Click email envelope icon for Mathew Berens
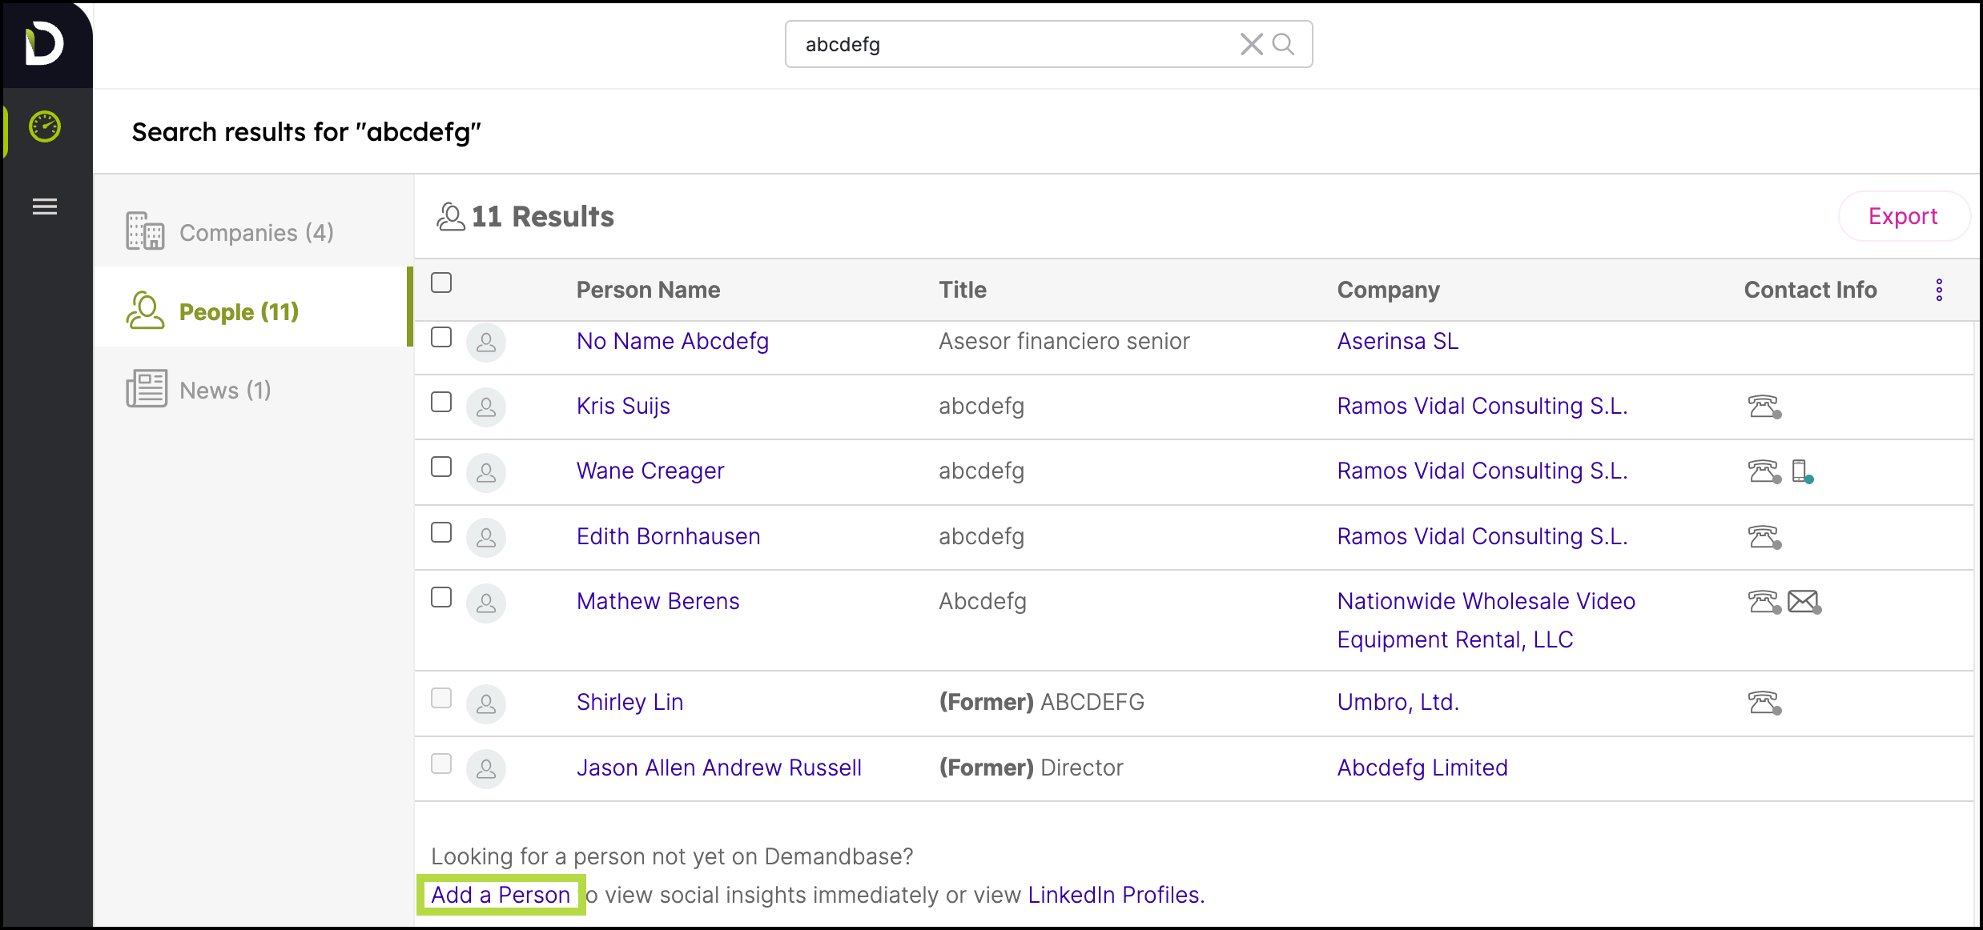Viewport: 1983px width, 930px height. coord(1804,602)
